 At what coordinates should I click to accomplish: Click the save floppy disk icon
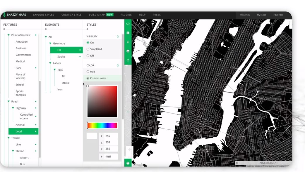(128, 33)
